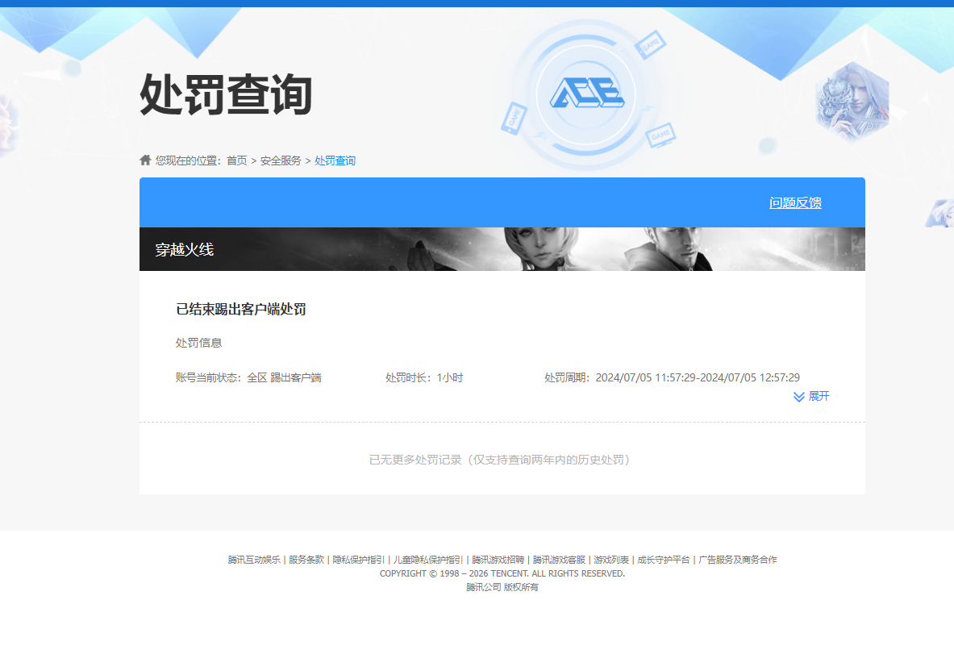Screen dimensions: 954x654
Task: Select text 处罚时长: 1小时
Action: click(424, 377)
